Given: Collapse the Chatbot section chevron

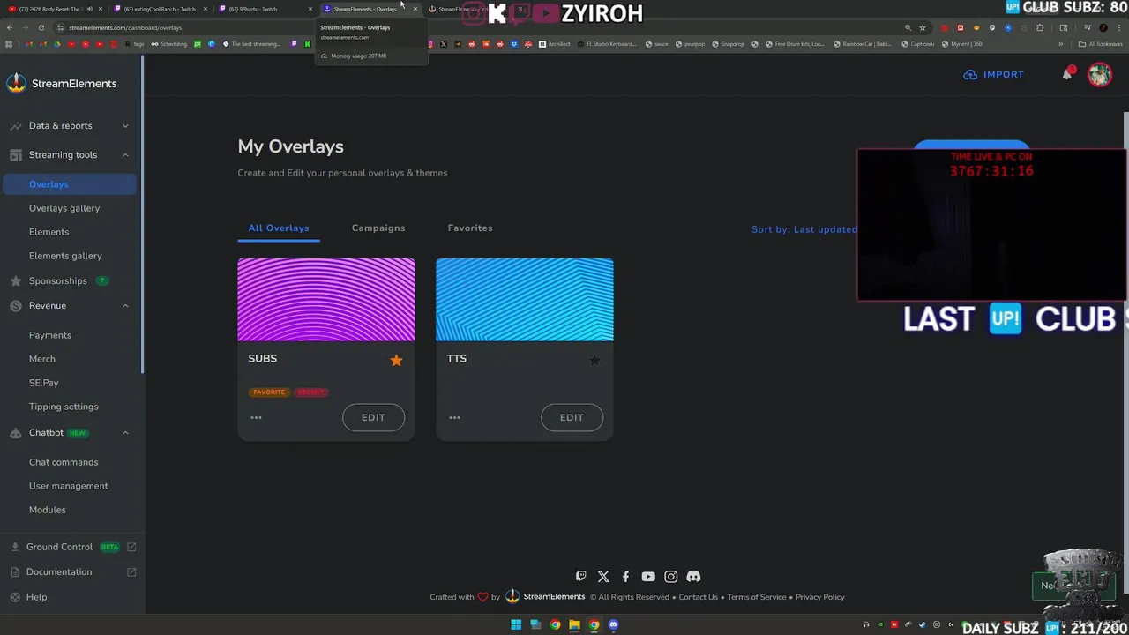Looking at the screenshot, I should click(125, 433).
